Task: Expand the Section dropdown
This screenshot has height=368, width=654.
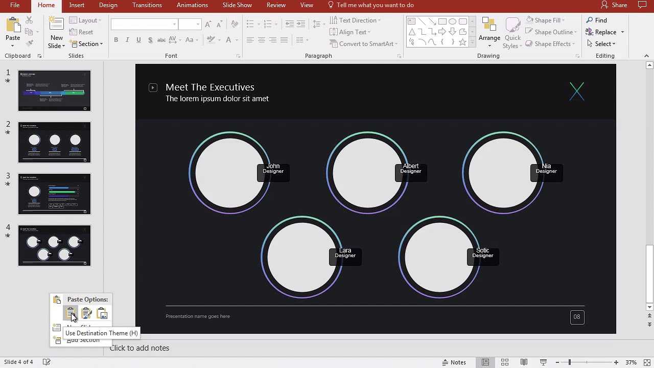Action: 87,44
